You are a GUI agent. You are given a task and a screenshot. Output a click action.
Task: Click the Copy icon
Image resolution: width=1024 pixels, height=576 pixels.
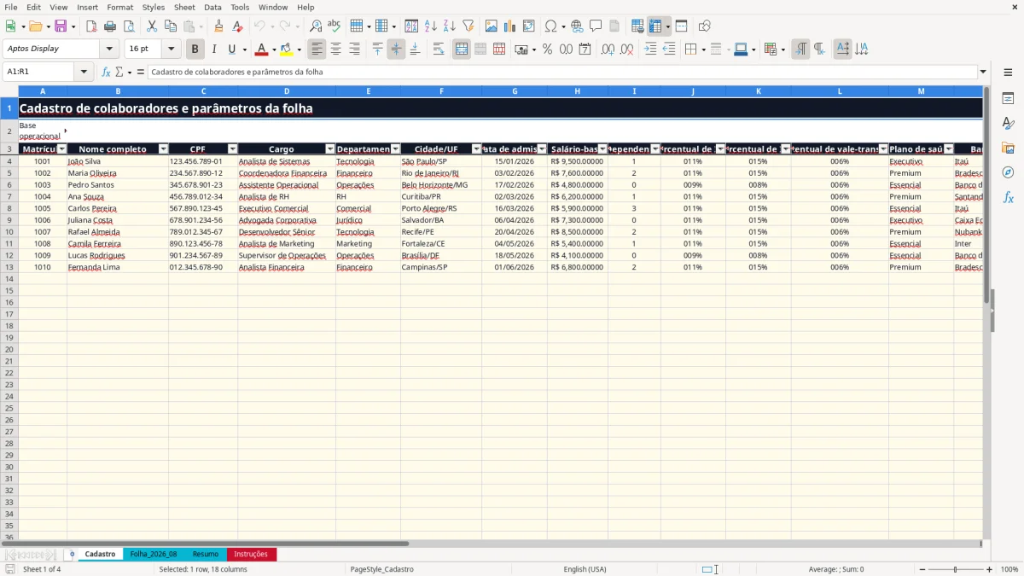(x=171, y=26)
